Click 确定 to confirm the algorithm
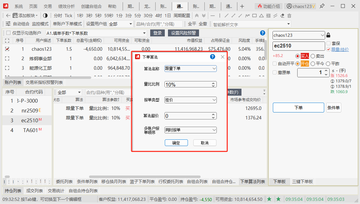This screenshot has width=360, height=204. tap(176, 143)
